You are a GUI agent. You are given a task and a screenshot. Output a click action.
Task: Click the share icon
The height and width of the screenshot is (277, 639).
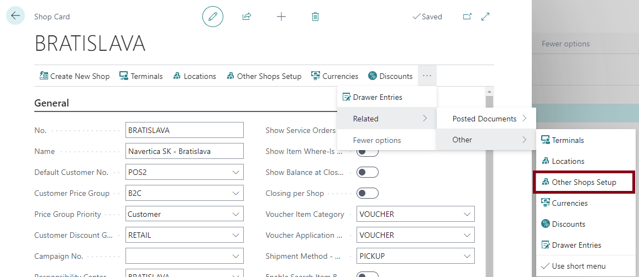coord(247,17)
